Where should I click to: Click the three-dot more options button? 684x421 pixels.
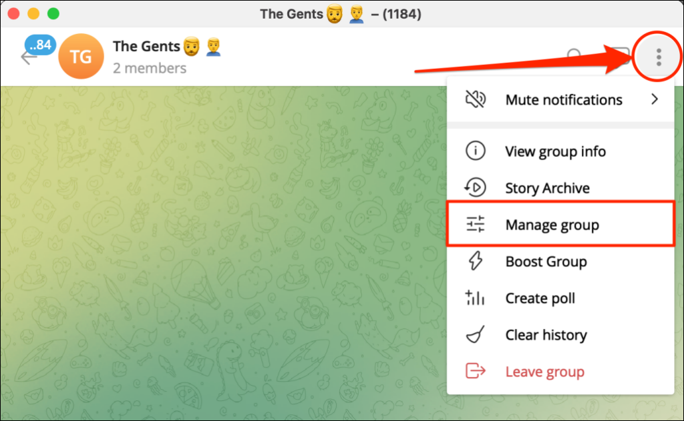tap(658, 57)
